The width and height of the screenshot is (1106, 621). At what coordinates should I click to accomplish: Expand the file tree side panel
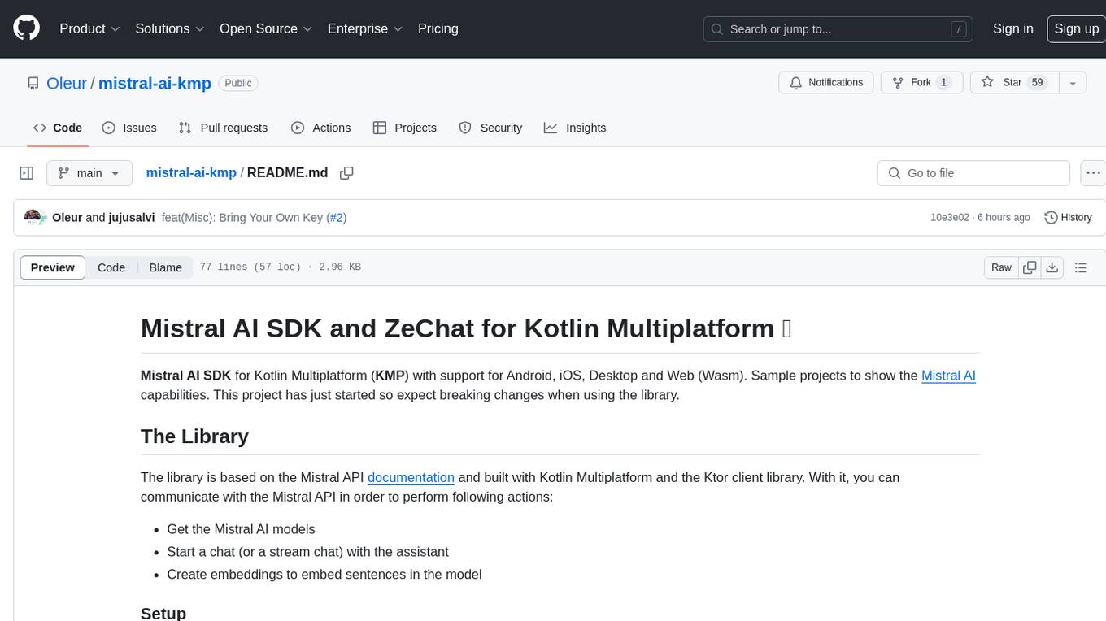pos(26,173)
